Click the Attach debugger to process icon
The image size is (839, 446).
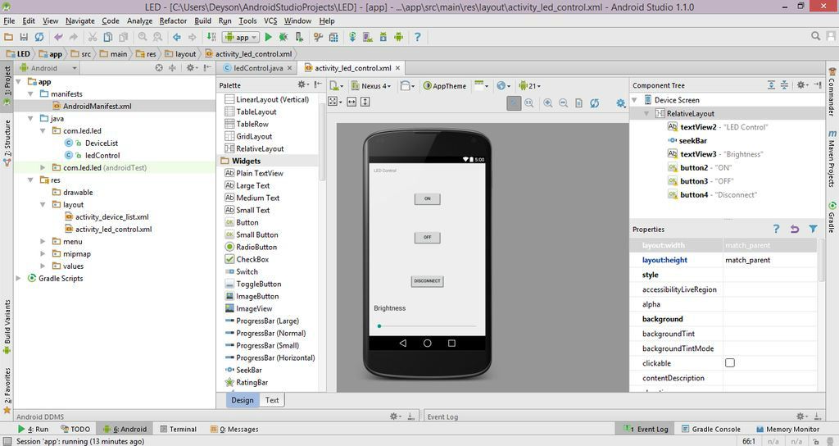(x=299, y=37)
